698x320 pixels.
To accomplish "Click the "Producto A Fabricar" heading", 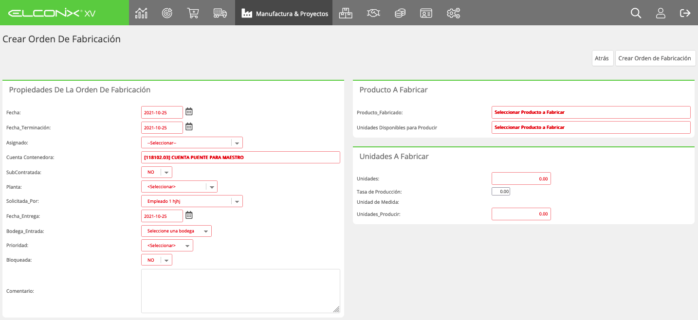I will (394, 89).
